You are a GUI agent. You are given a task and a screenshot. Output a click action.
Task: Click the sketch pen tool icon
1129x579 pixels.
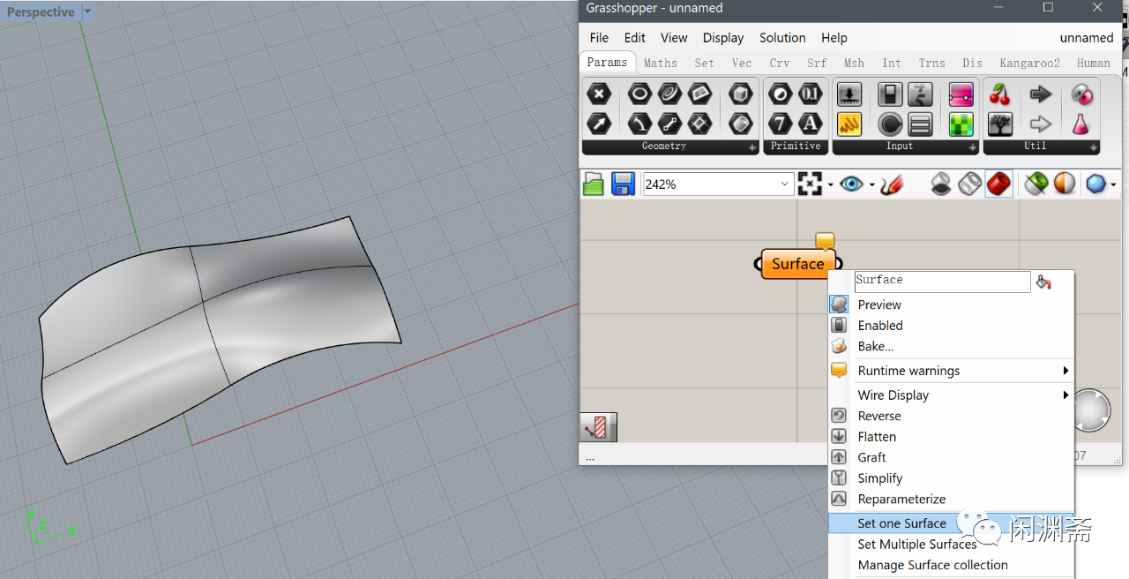(891, 184)
